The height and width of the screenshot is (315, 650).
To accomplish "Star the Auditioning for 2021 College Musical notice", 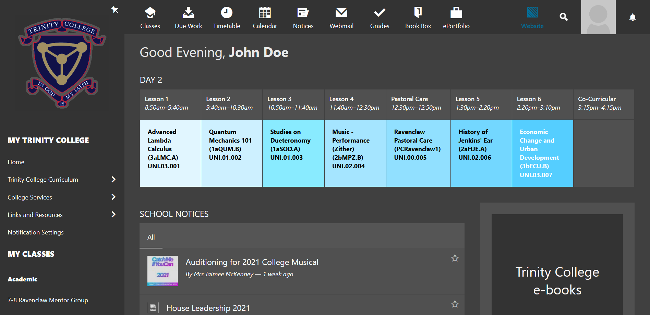I will pos(455,258).
